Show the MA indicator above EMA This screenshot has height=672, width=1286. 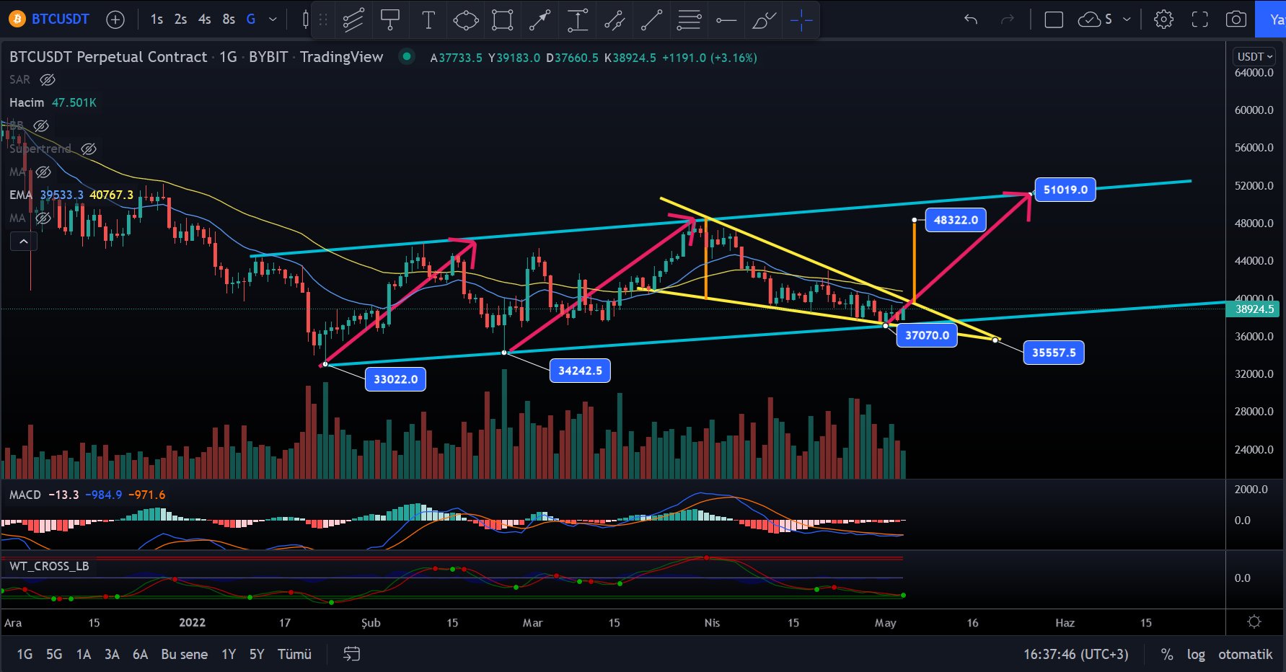tap(43, 172)
